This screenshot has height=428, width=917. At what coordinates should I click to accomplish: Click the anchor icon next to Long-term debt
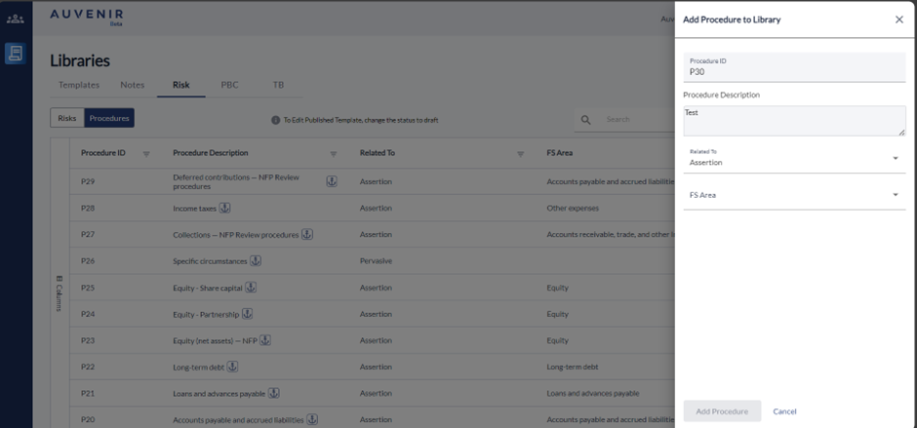tap(233, 367)
